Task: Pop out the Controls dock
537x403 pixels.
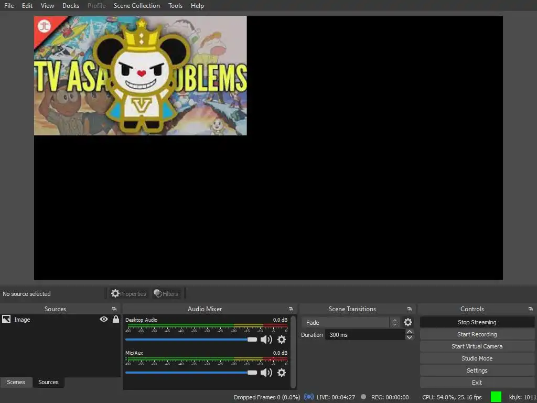Action: coord(531,309)
